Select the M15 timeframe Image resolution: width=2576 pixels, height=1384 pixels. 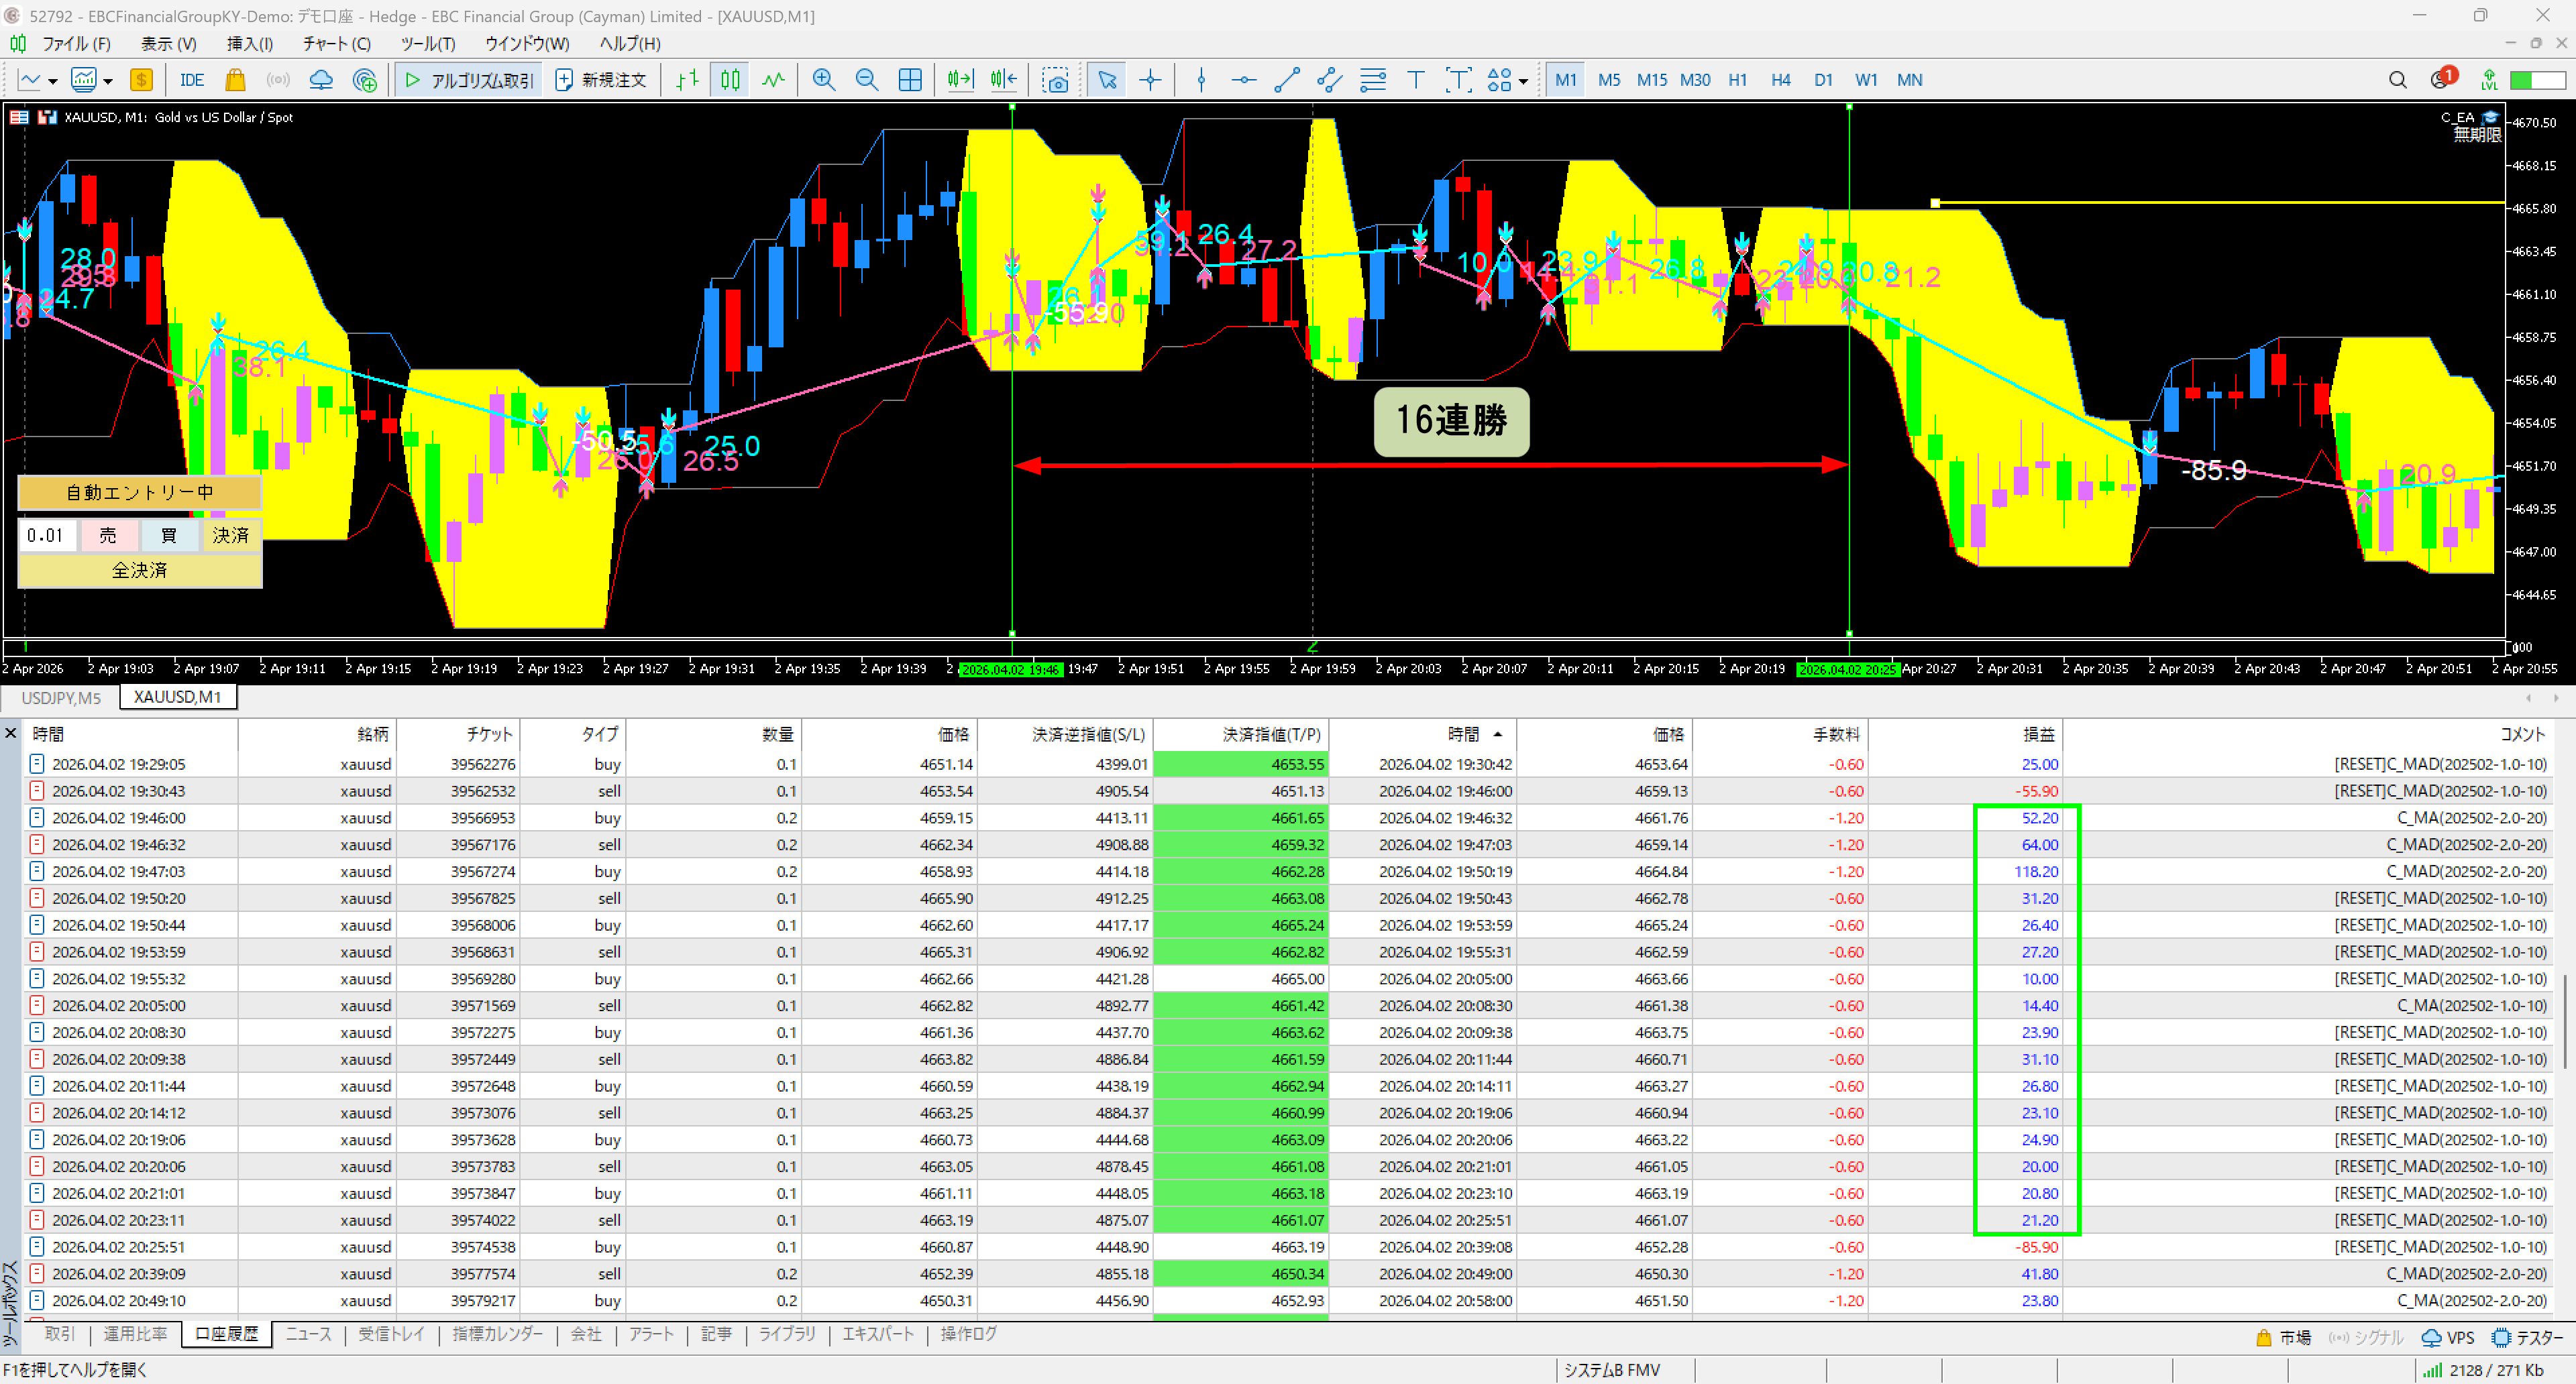click(x=1651, y=80)
